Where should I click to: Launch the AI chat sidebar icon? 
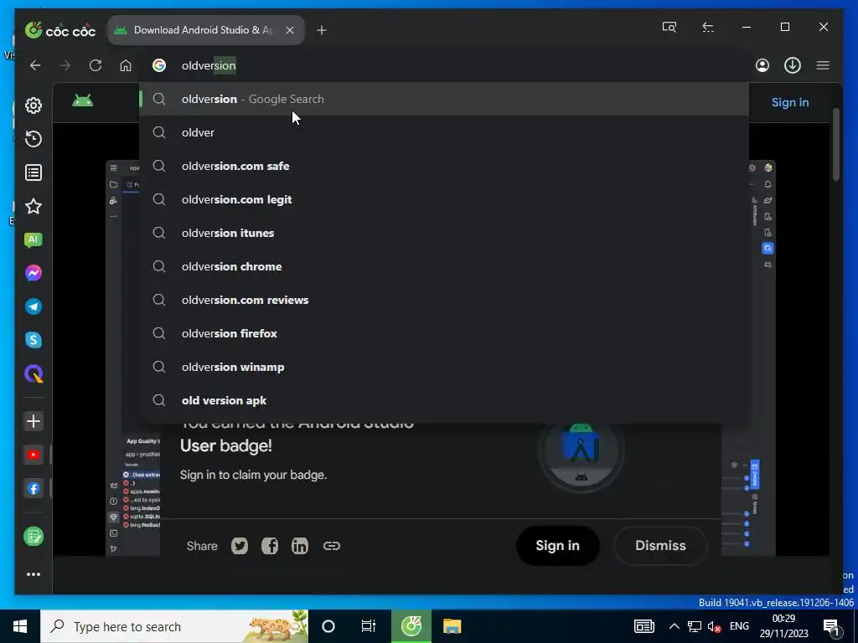click(34, 239)
